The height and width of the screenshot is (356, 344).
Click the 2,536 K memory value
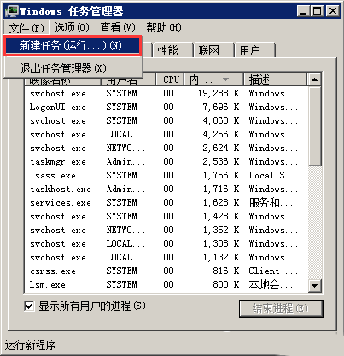221,161
